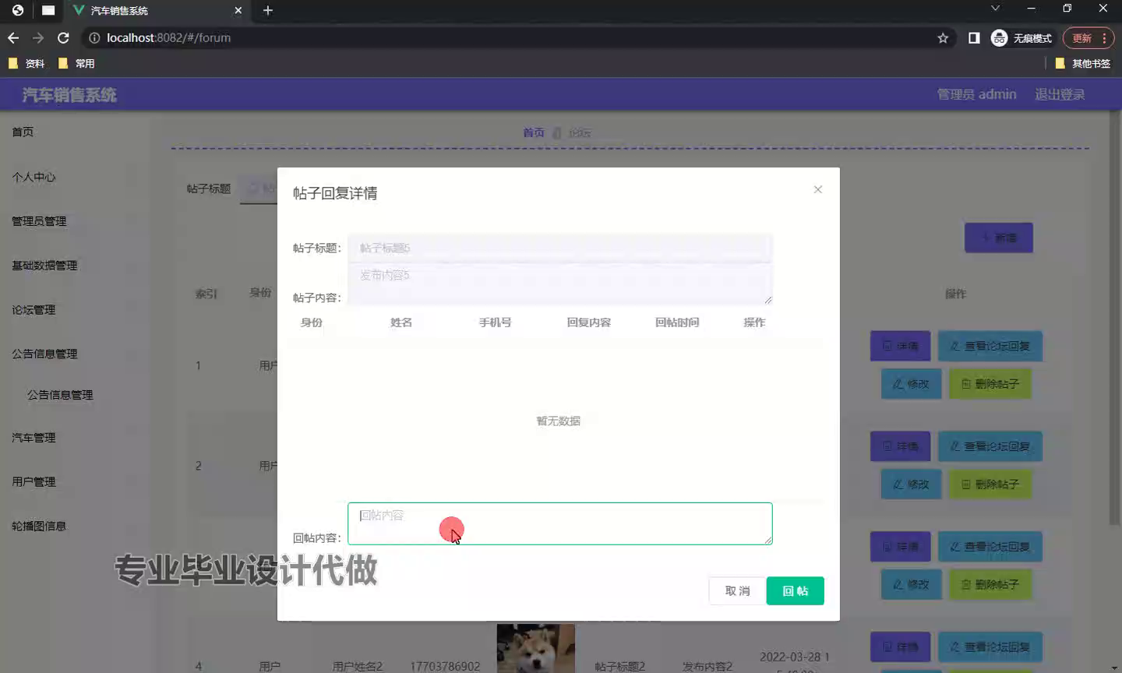Go back with the browser back arrow

point(13,37)
